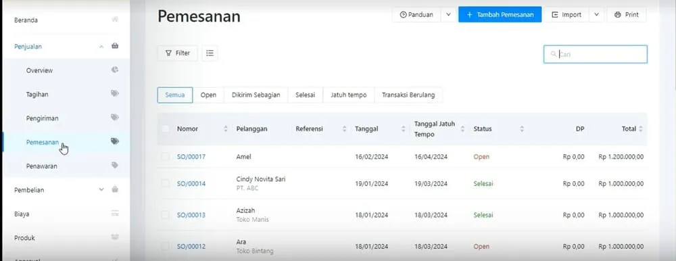Sort by the Nomor column arrows
The image size is (676, 261).
click(x=226, y=128)
